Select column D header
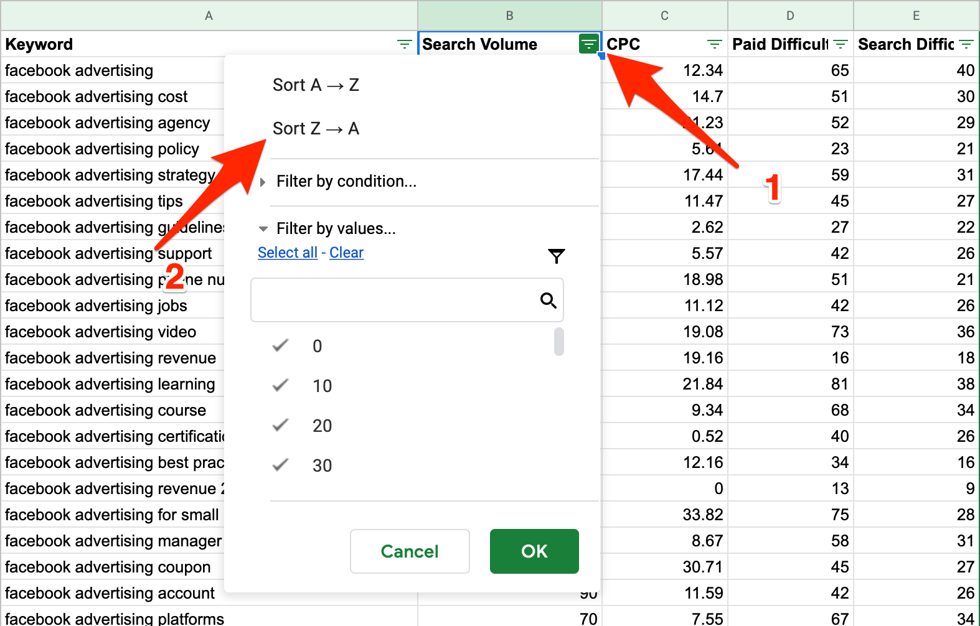This screenshot has height=626, width=980. [791, 16]
